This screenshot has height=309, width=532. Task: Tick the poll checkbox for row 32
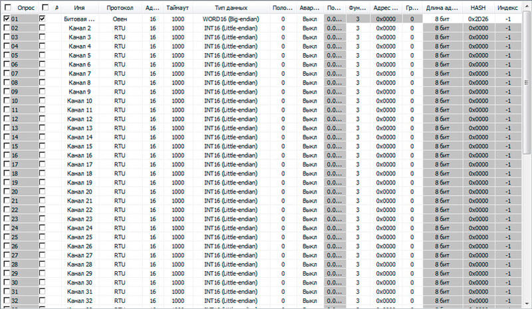coord(7,300)
